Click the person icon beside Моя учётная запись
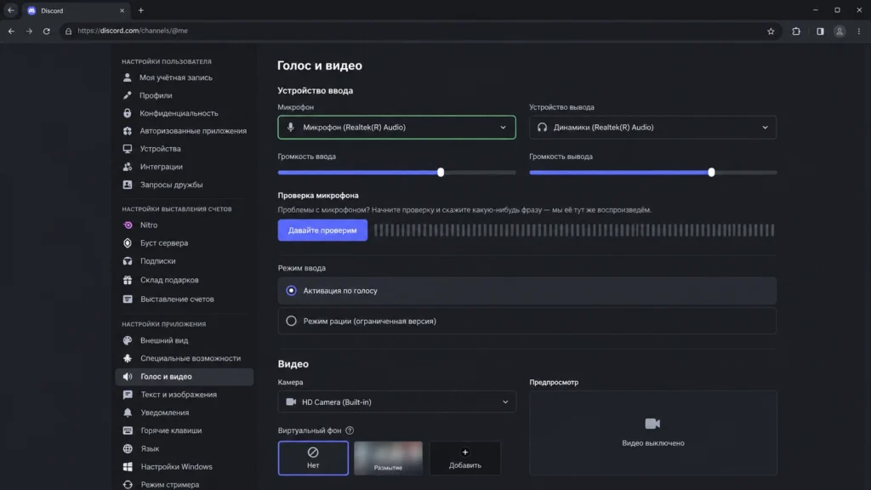 point(128,77)
